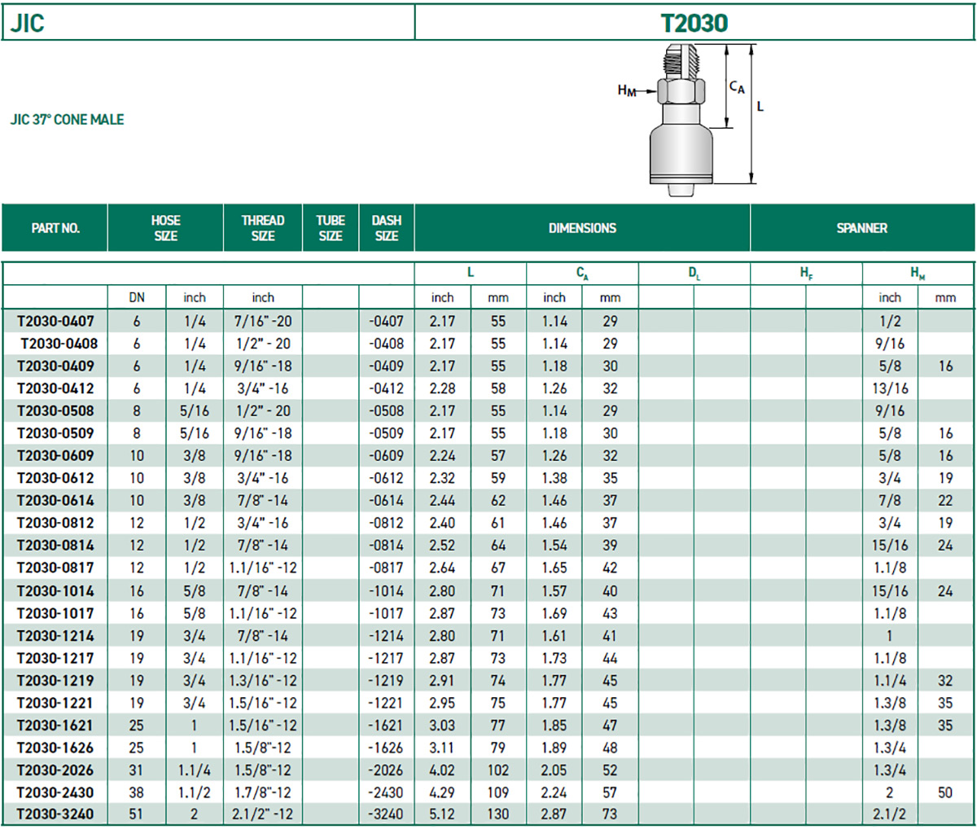Select part number T2030-2430

point(55,792)
